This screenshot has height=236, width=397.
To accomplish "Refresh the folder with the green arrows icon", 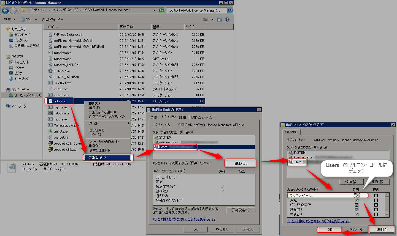I will point(161,10).
